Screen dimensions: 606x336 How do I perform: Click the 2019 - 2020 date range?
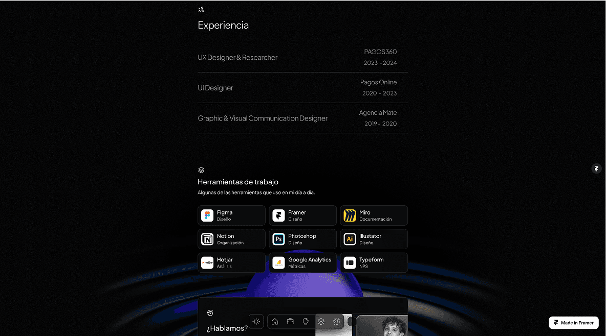coord(381,124)
